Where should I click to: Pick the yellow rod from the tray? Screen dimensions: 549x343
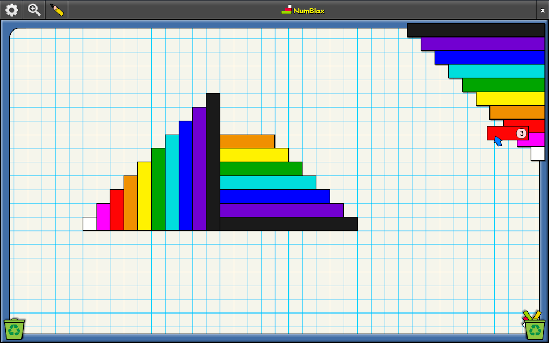[x=510, y=99]
